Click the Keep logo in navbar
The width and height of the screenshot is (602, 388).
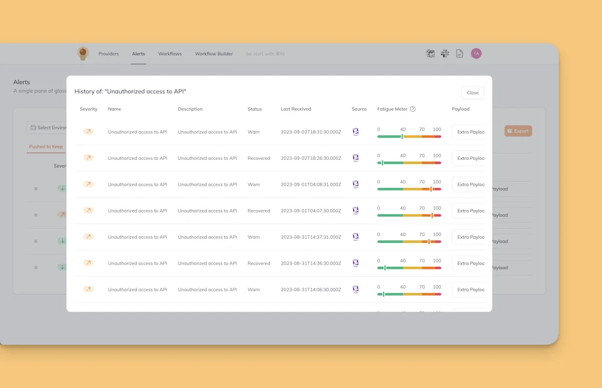[x=83, y=53]
